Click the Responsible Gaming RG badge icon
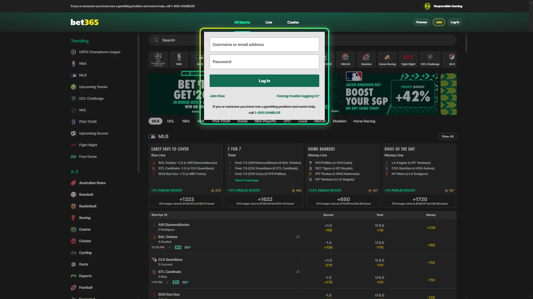This screenshot has height=299, width=533. pyautogui.click(x=427, y=6)
